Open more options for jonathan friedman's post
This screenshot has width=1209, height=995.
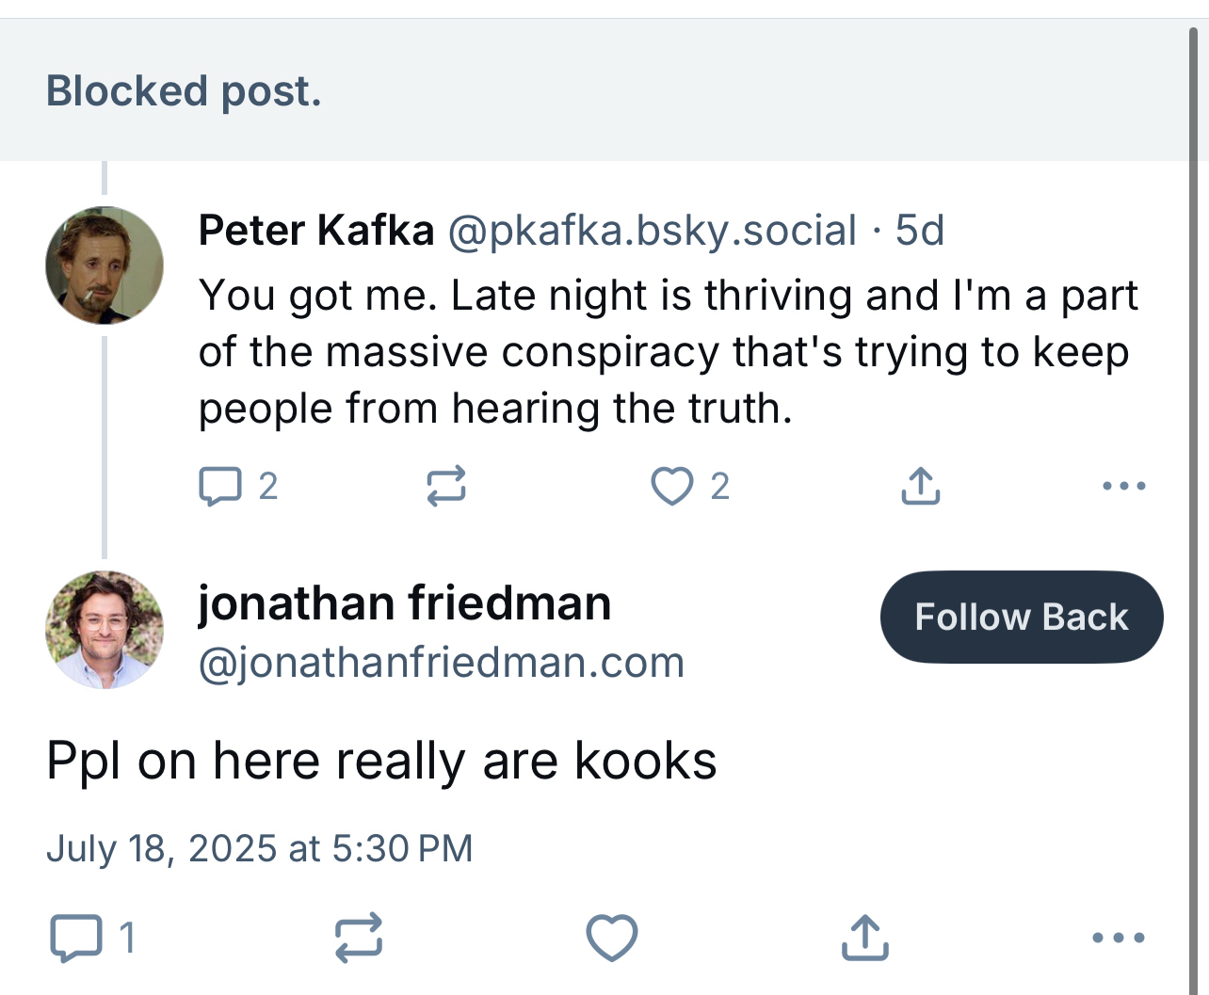1119,938
